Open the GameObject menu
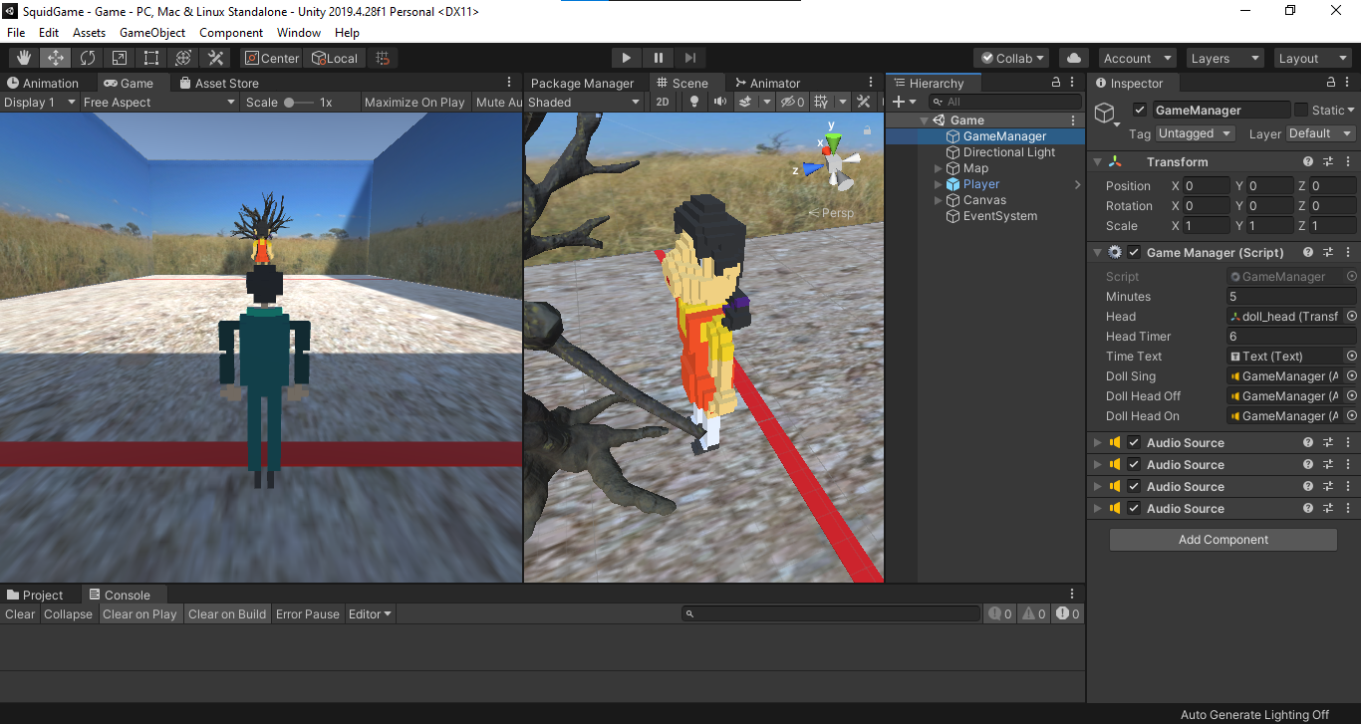 point(152,32)
